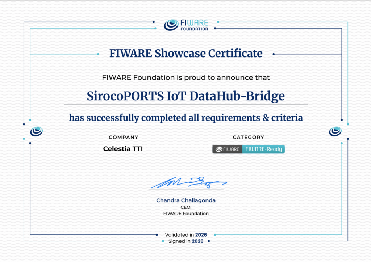Click the 'COMPANY' label
Image resolution: width=371 pixels, height=262 pixels.
coord(124,137)
